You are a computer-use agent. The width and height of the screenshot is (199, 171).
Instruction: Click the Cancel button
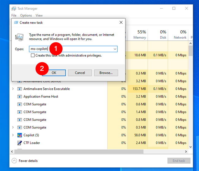80,73
